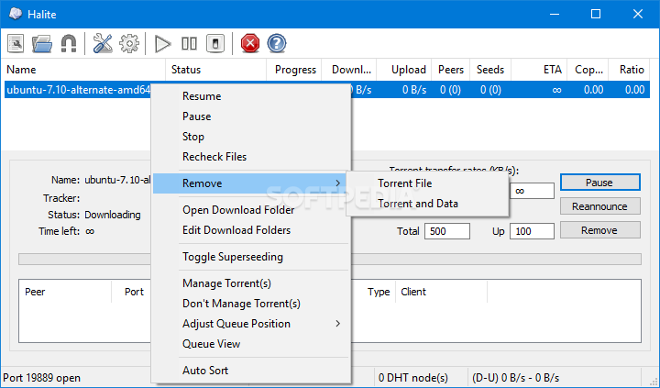Select Don't Manage Torrent(s) entry
Viewport: 660px width, 388px height.
click(x=251, y=304)
